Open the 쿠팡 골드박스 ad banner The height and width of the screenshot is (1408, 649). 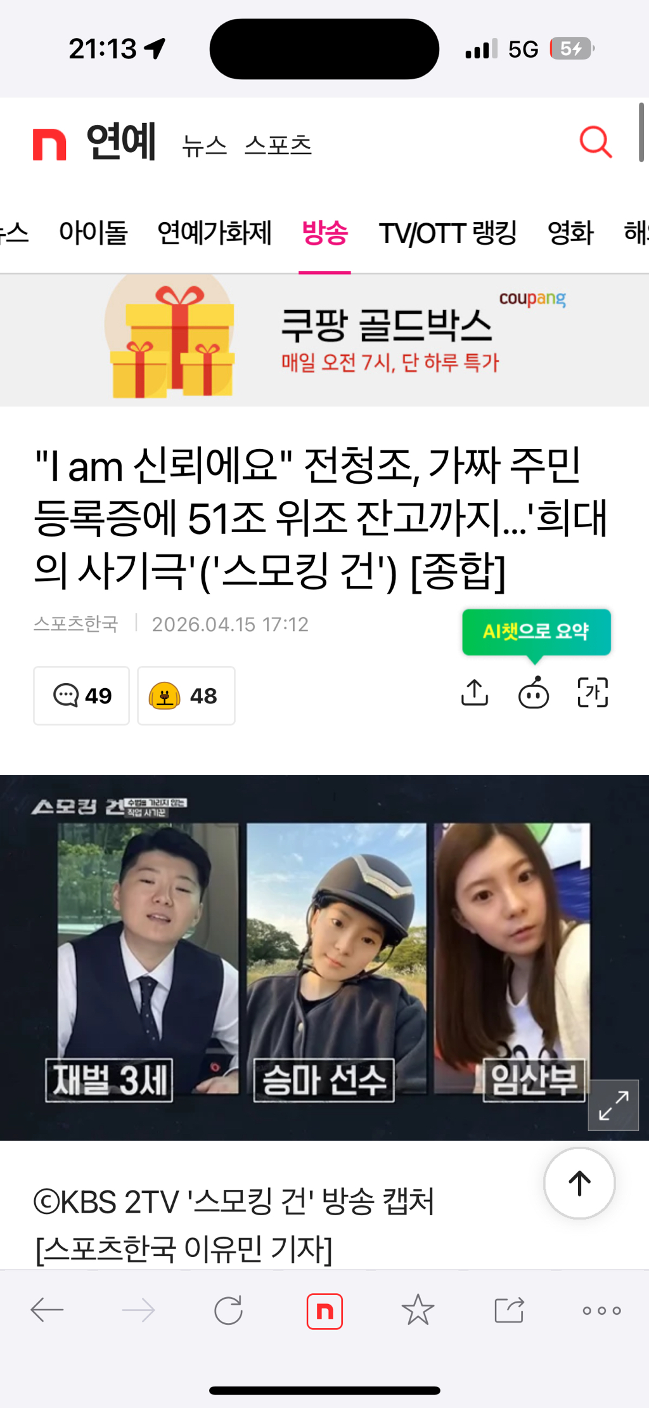pyautogui.click(x=324, y=341)
